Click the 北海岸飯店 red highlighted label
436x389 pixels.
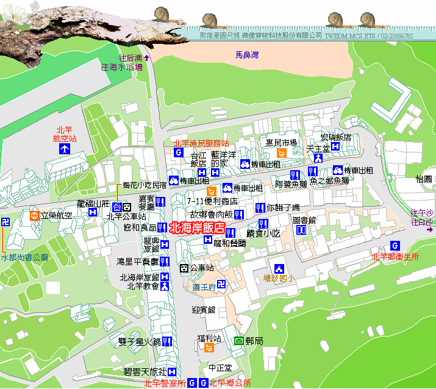point(197,228)
